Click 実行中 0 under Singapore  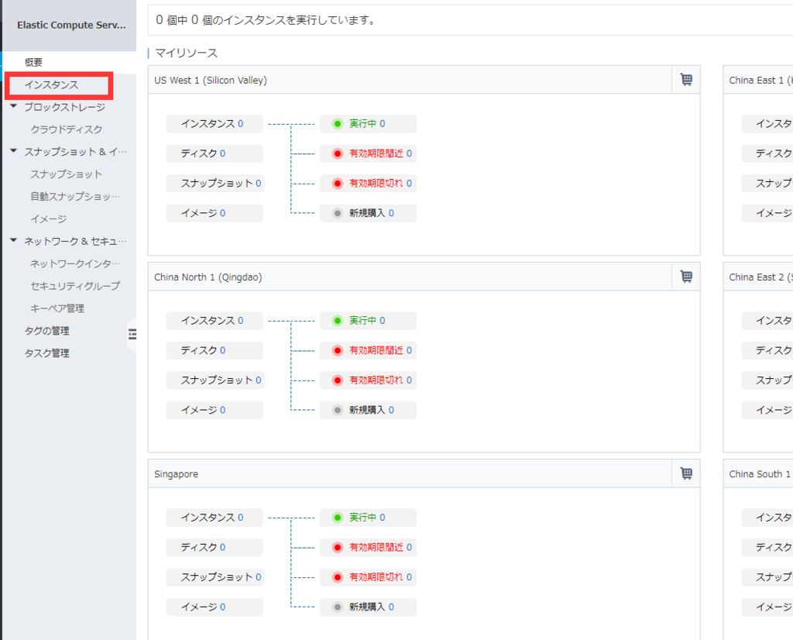[368, 517]
